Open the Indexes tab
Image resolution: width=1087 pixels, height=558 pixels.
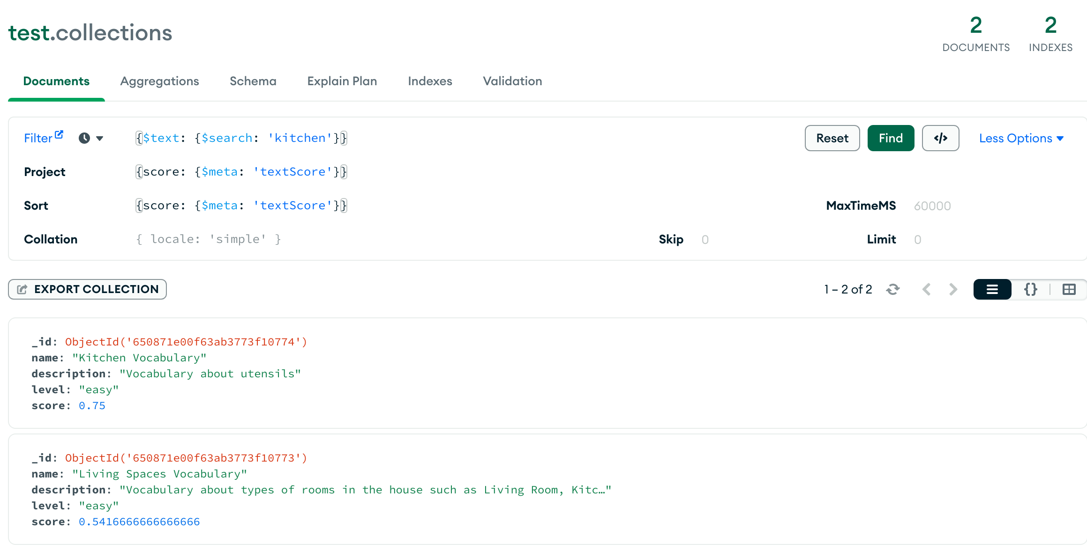pyautogui.click(x=429, y=81)
